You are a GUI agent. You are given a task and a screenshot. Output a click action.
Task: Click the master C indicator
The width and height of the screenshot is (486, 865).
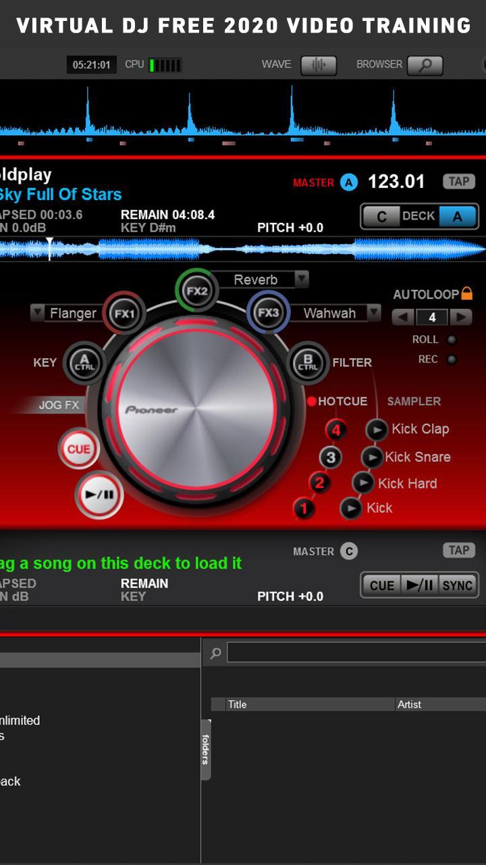[349, 551]
